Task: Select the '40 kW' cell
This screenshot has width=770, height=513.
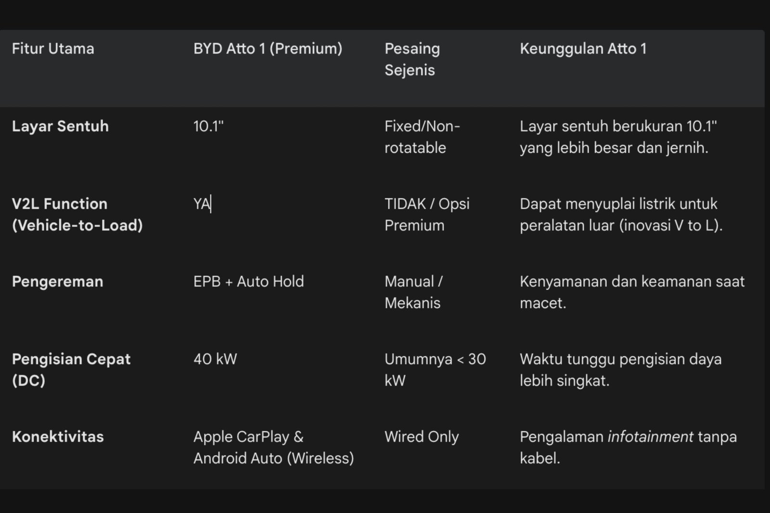Action: pos(215,359)
